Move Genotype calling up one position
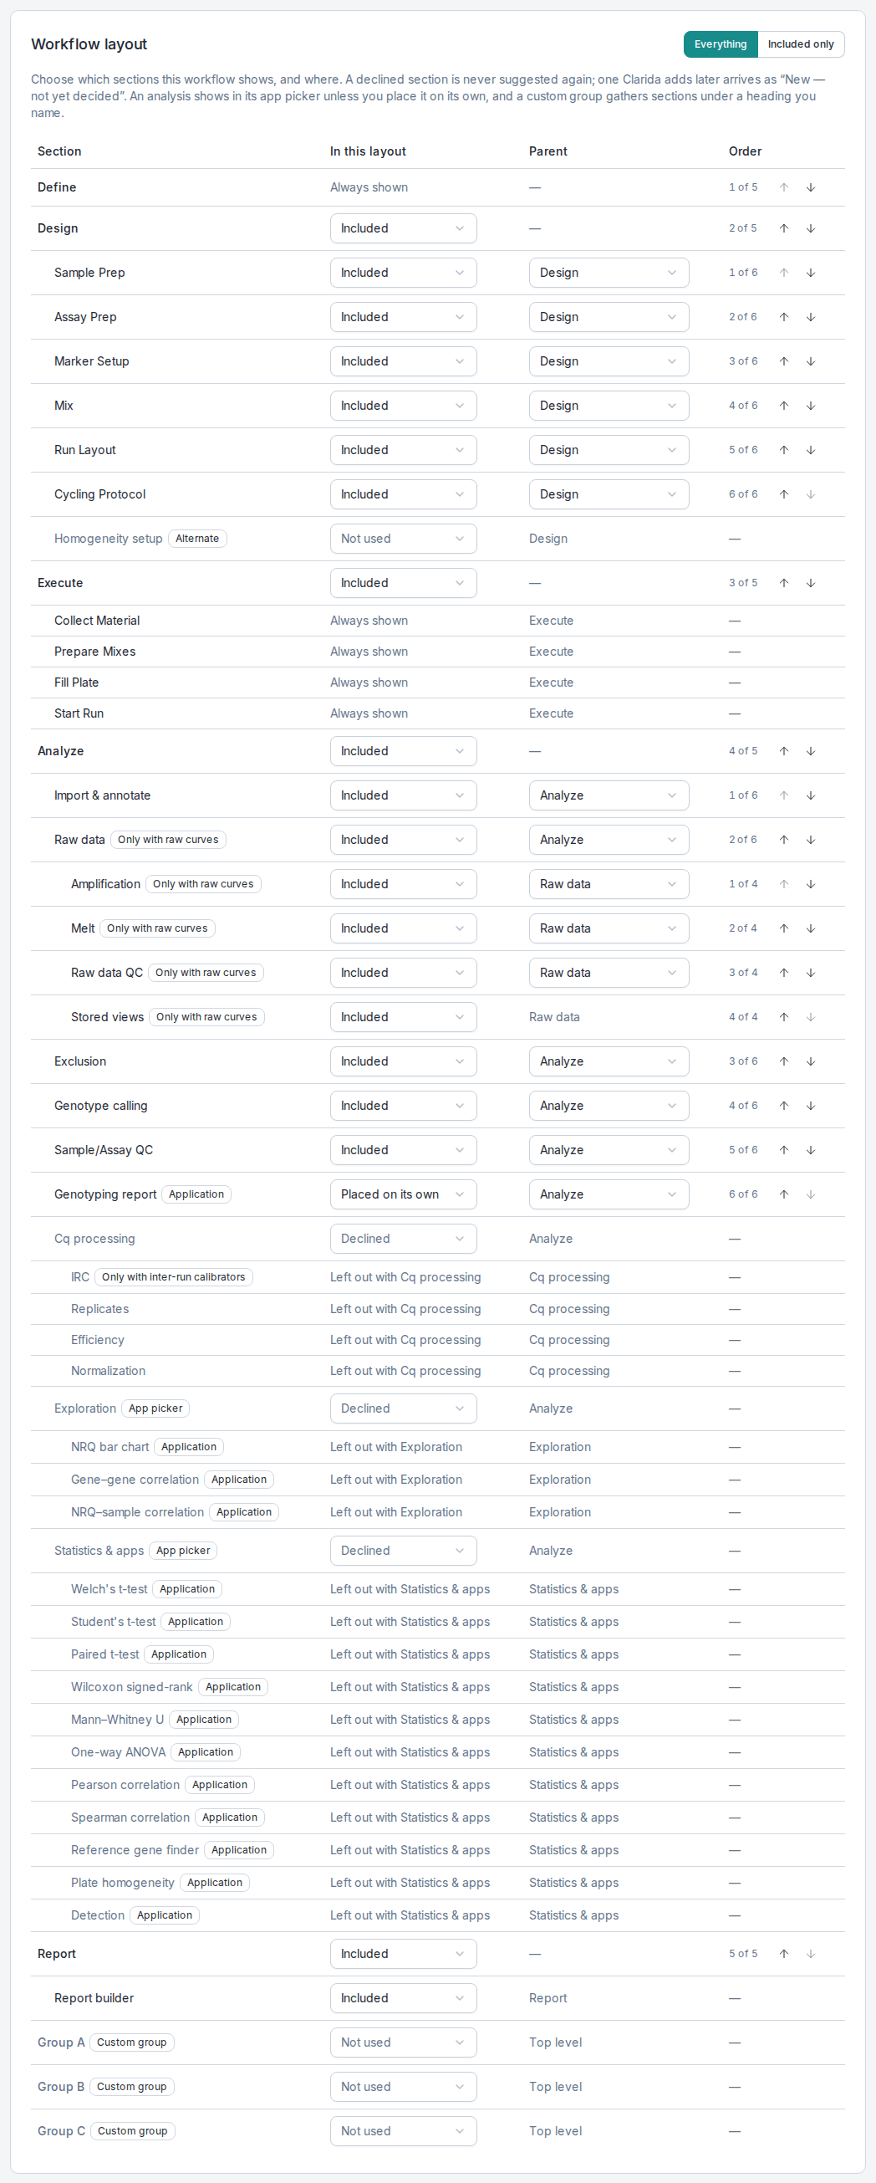Viewport: 876px width, 2183px height. [x=784, y=1106]
